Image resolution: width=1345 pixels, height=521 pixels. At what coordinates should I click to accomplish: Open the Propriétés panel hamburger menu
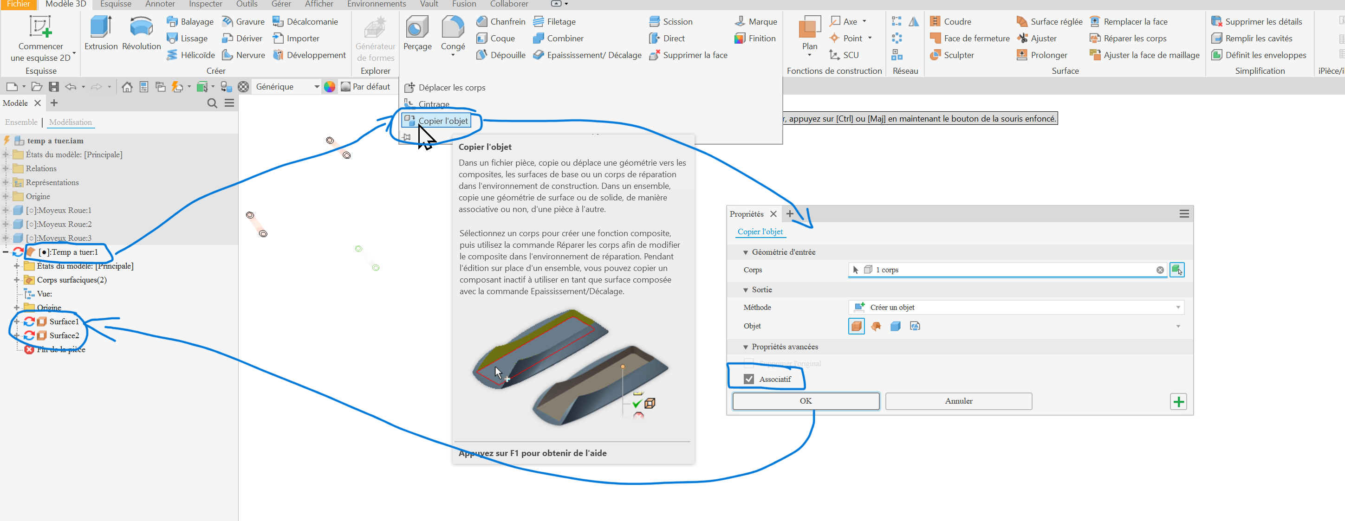click(1183, 214)
